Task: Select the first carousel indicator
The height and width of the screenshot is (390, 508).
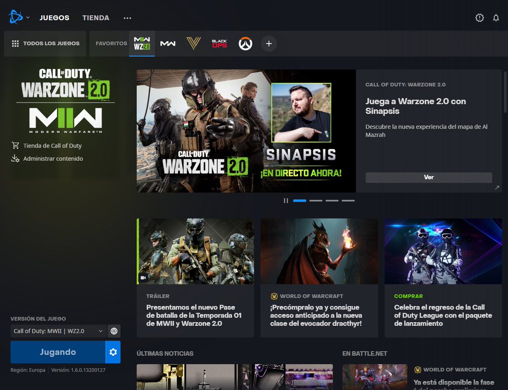Action: coord(300,201)
